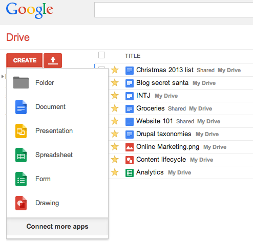Click the doc icon beside Drupal taxonomies

click(x=130, y=134)
